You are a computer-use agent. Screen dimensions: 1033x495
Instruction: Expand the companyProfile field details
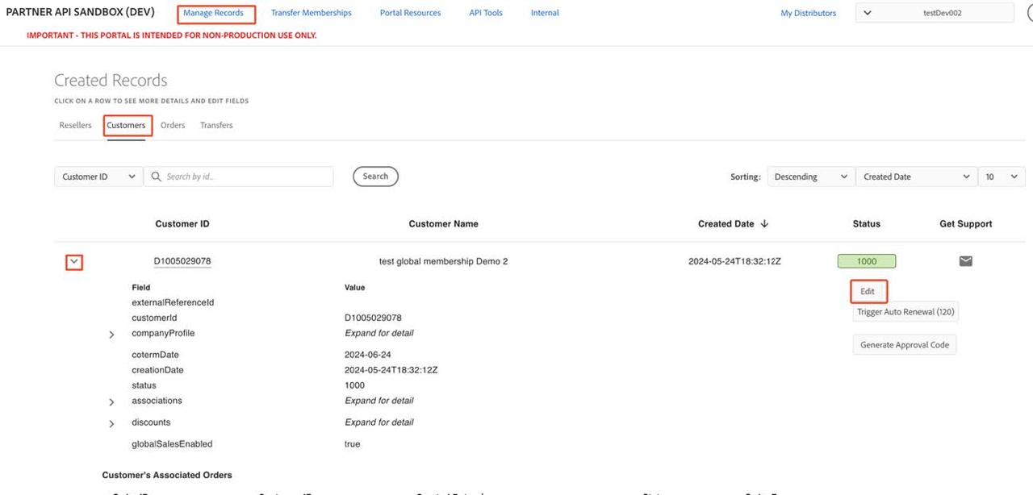pyautogui.click(x=111, y=335)
